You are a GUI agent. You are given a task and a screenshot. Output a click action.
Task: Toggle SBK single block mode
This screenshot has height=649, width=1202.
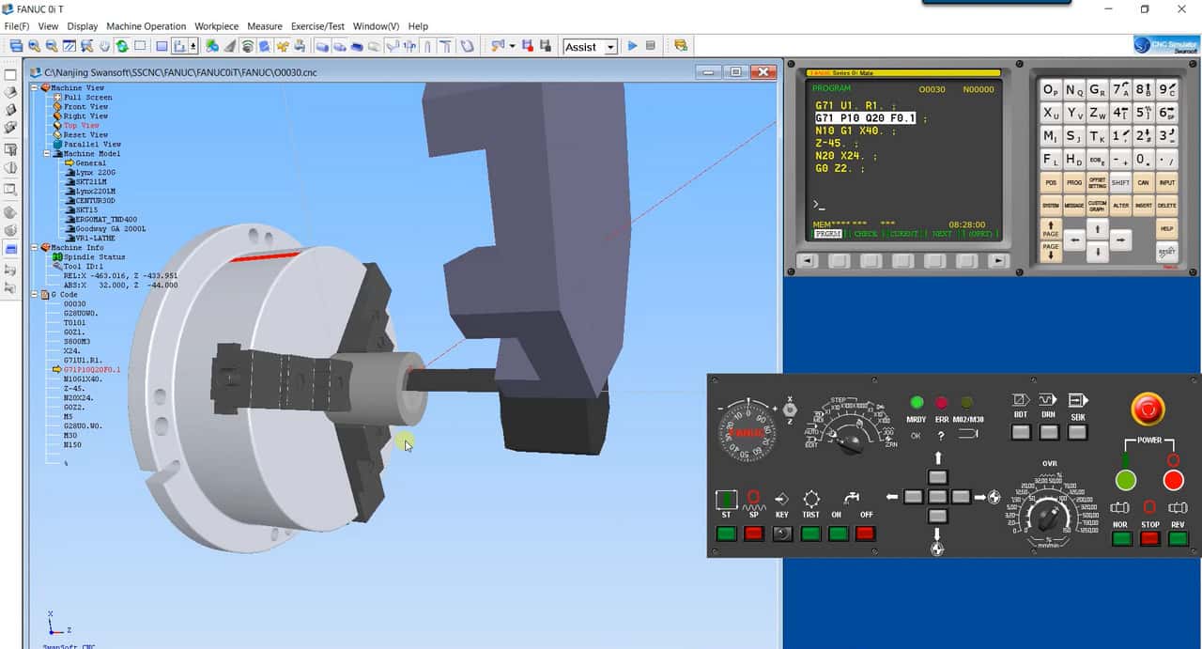(x=1076, y=431)
